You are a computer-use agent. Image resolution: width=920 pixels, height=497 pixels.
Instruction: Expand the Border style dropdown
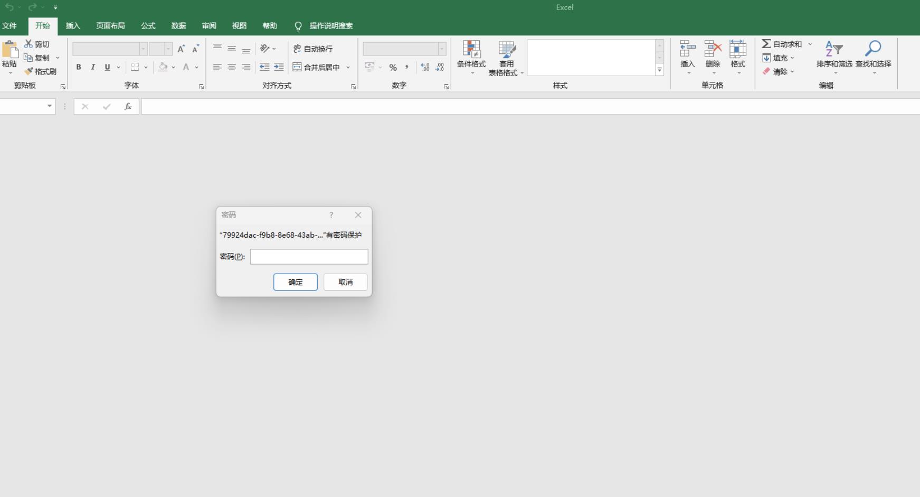point(145,67)
